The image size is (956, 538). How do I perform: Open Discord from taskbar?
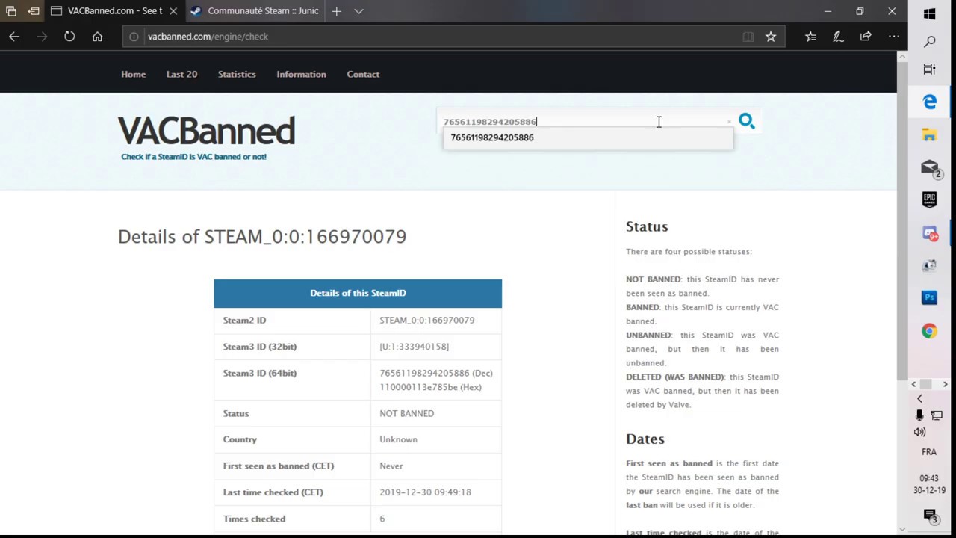coord(929,233)
